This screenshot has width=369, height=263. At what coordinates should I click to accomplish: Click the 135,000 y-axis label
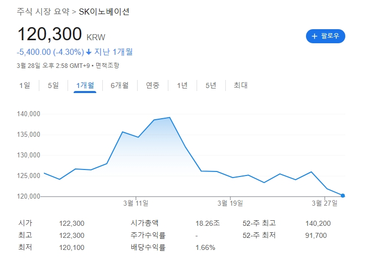(28, 135)
